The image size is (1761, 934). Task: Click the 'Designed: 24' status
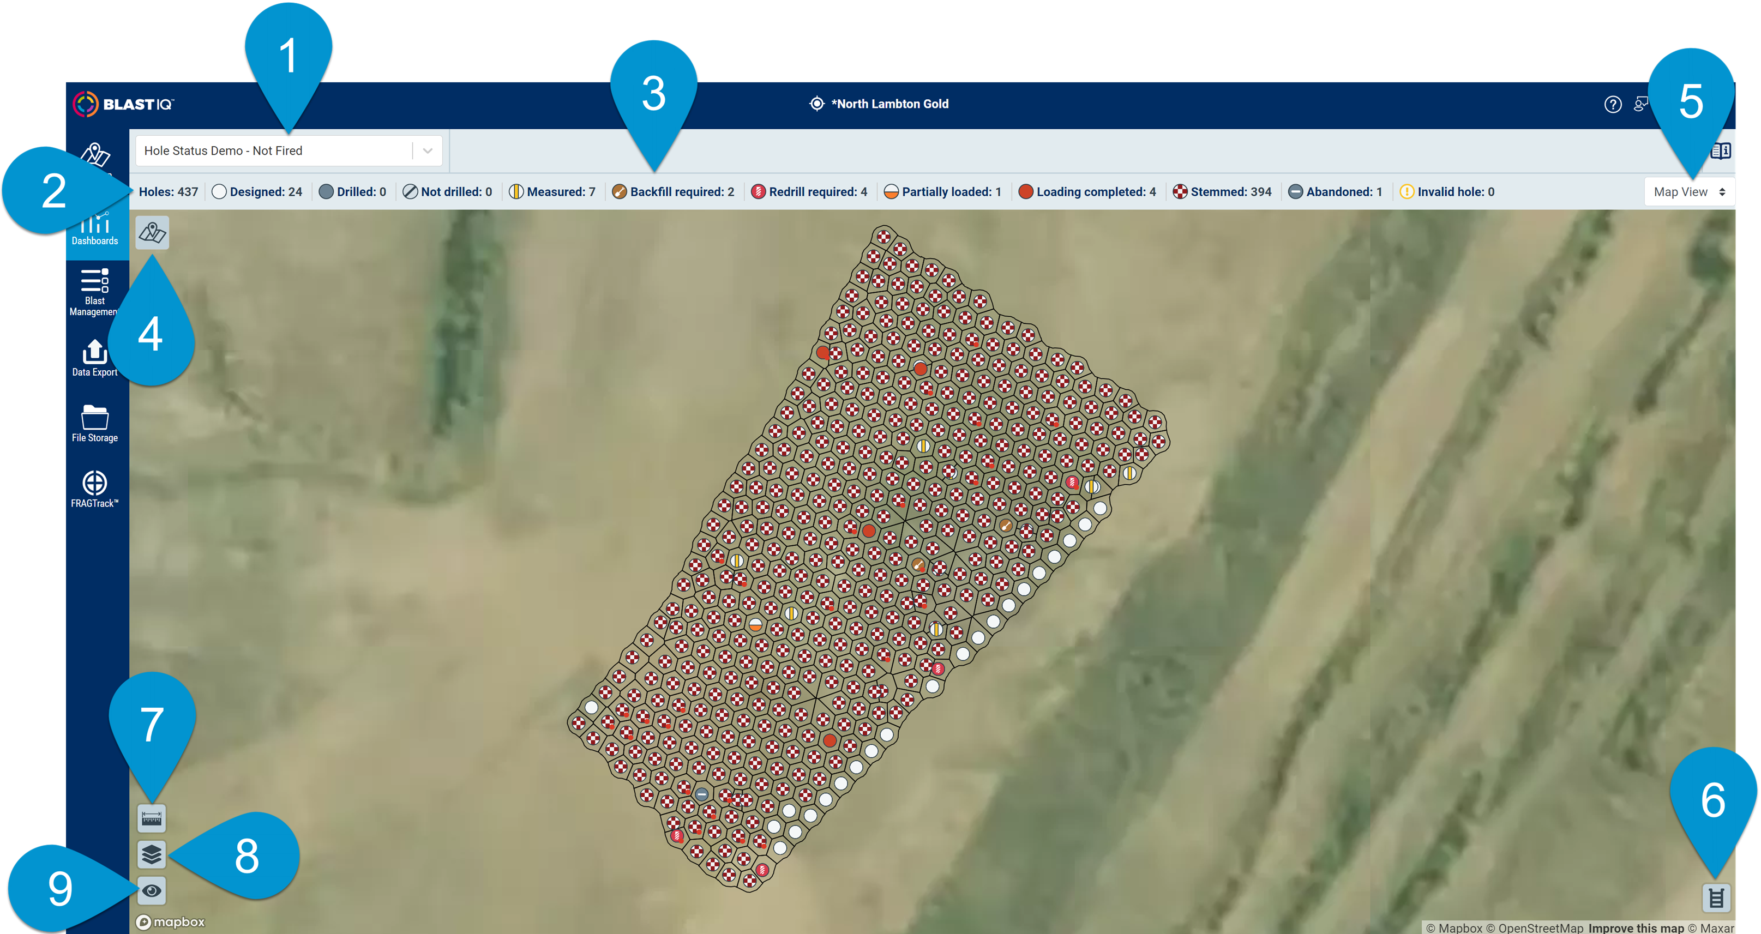tap(257, 192)
